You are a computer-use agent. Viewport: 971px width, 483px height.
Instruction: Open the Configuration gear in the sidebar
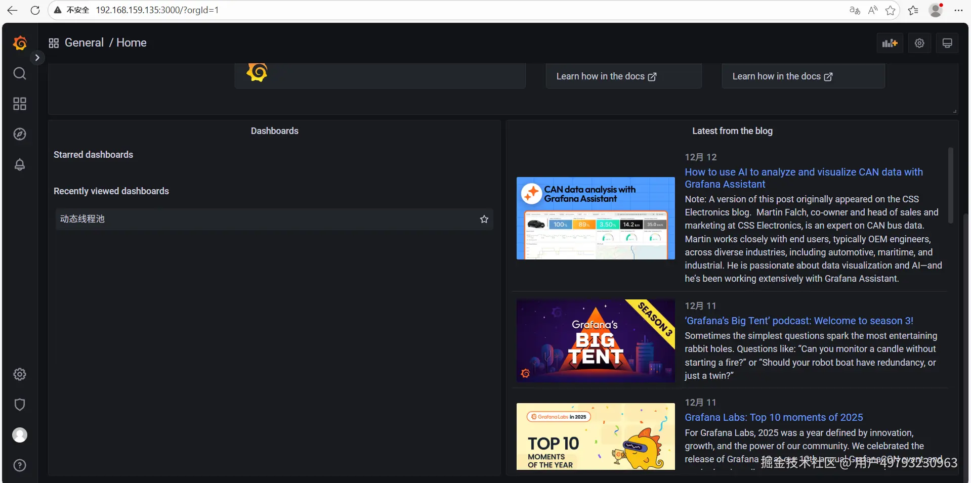(20, 374)
